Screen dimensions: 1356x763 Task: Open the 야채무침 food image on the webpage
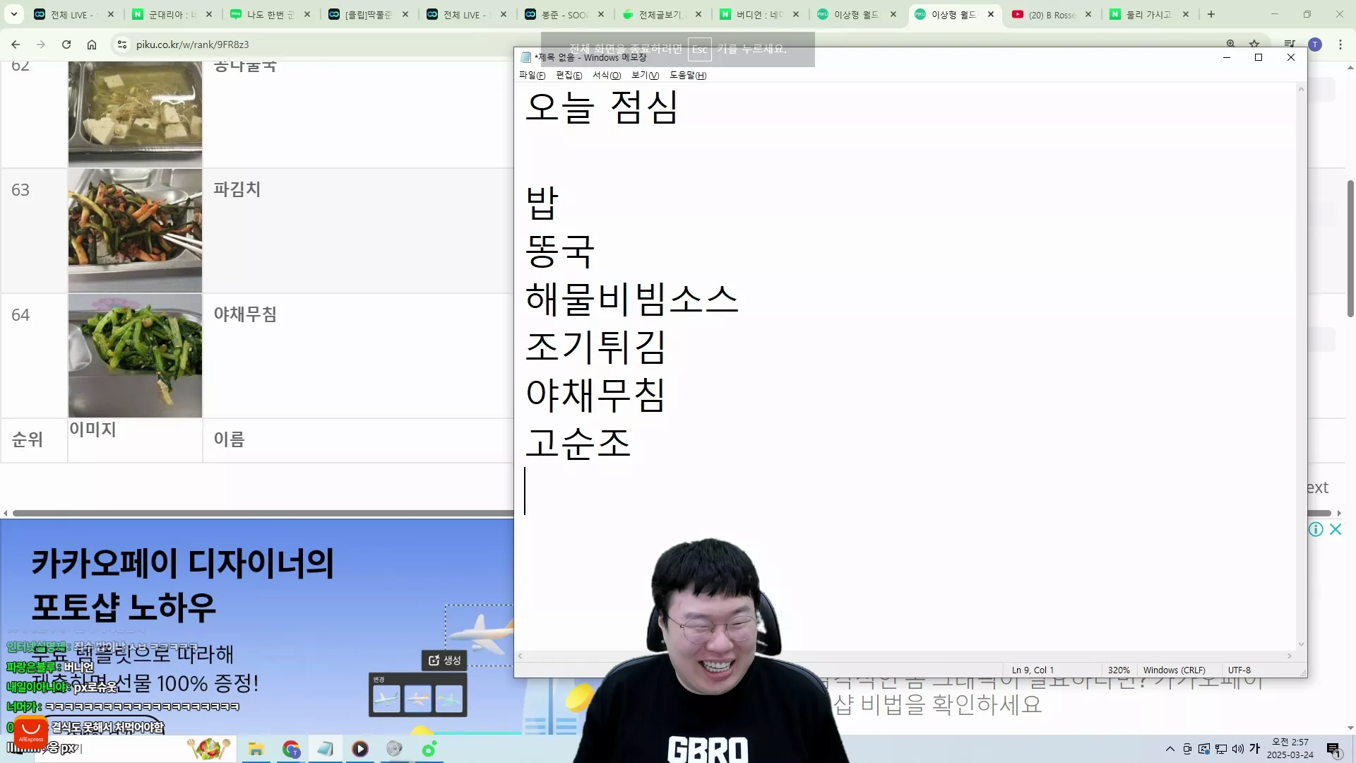pyautogui.click(x=135, y=355)
